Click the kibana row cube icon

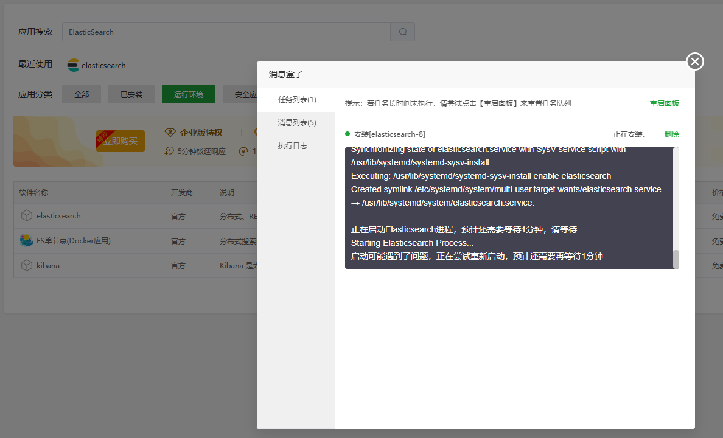[27, 266]
